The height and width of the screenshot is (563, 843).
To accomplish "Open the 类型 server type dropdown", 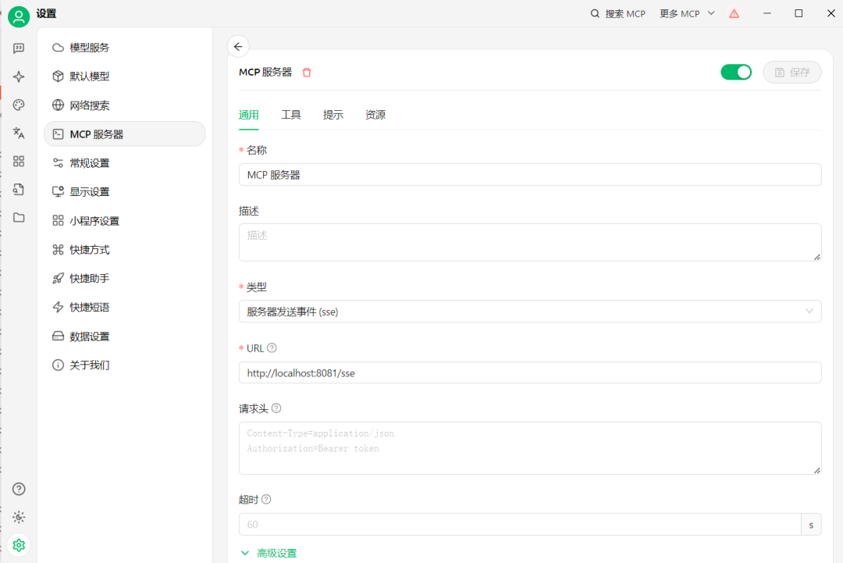I will click(x=529, y=312).
